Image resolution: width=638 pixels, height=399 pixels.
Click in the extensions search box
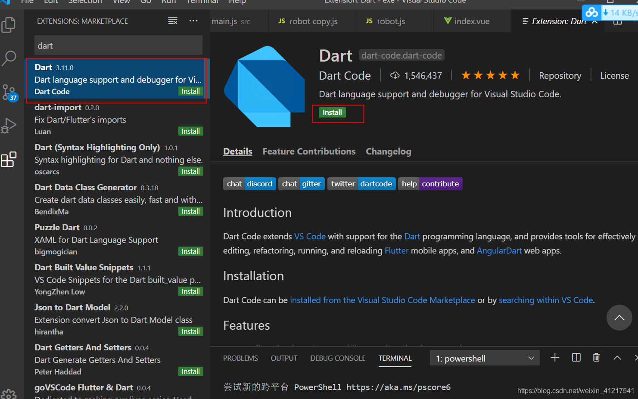[118, 46]
